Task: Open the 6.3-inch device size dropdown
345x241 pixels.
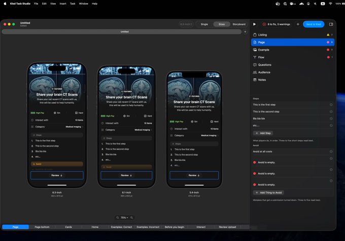Action: pyautogui.click(x=186, y=24)
